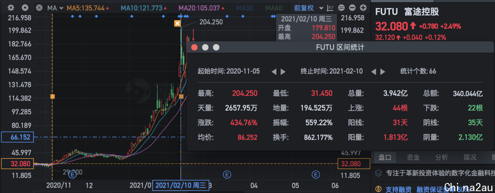
Task: Click the end time 2021-02-10 field
Action: pyautogui.click(x=331, y=71)
